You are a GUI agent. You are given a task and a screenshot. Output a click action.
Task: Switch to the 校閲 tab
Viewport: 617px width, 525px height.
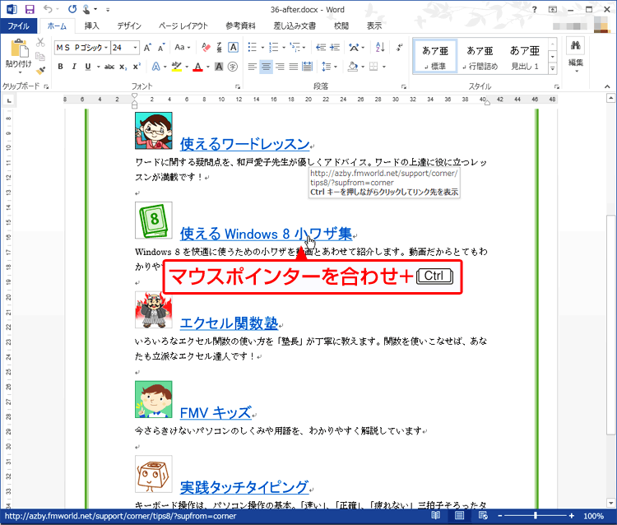(341, 26)
